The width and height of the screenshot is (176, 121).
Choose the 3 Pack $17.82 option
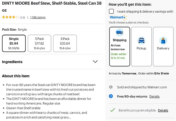click(x=39, y=43)
